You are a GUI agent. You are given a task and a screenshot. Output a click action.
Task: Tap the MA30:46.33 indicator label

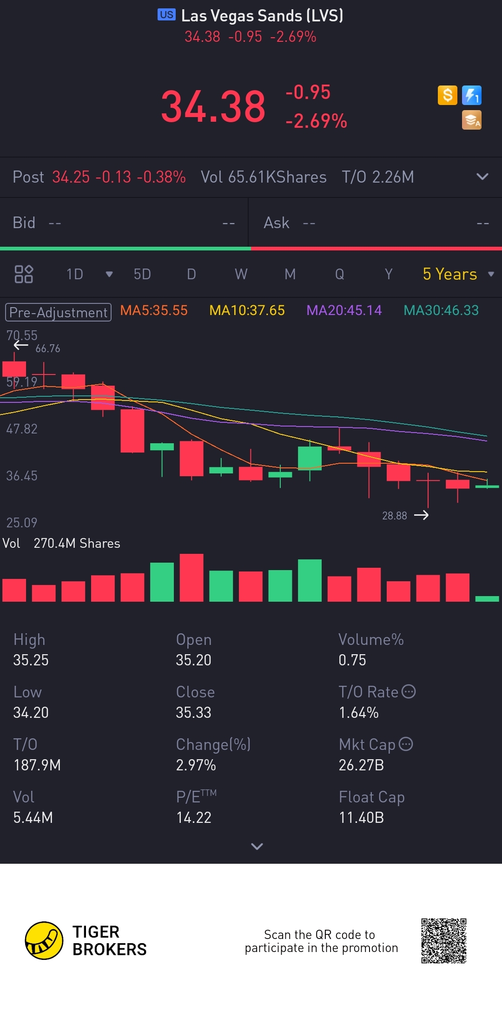441,310
